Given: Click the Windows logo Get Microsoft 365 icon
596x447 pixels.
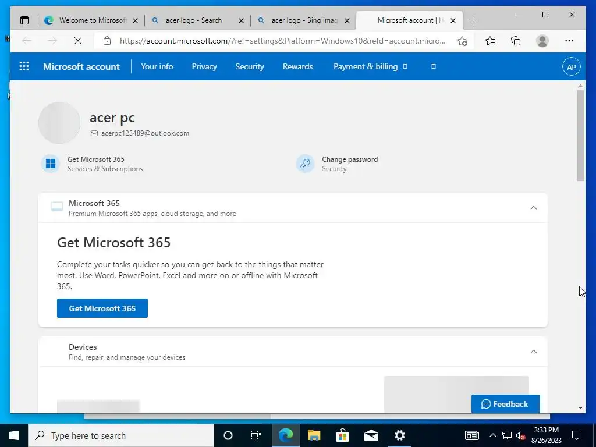Looking at the screenshot, I should (50, 164).
